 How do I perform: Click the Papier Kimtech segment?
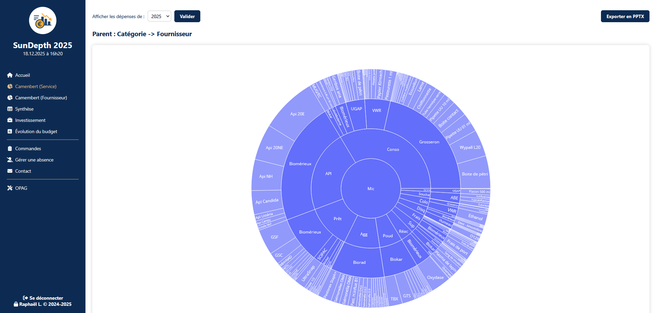pos(379,84)
